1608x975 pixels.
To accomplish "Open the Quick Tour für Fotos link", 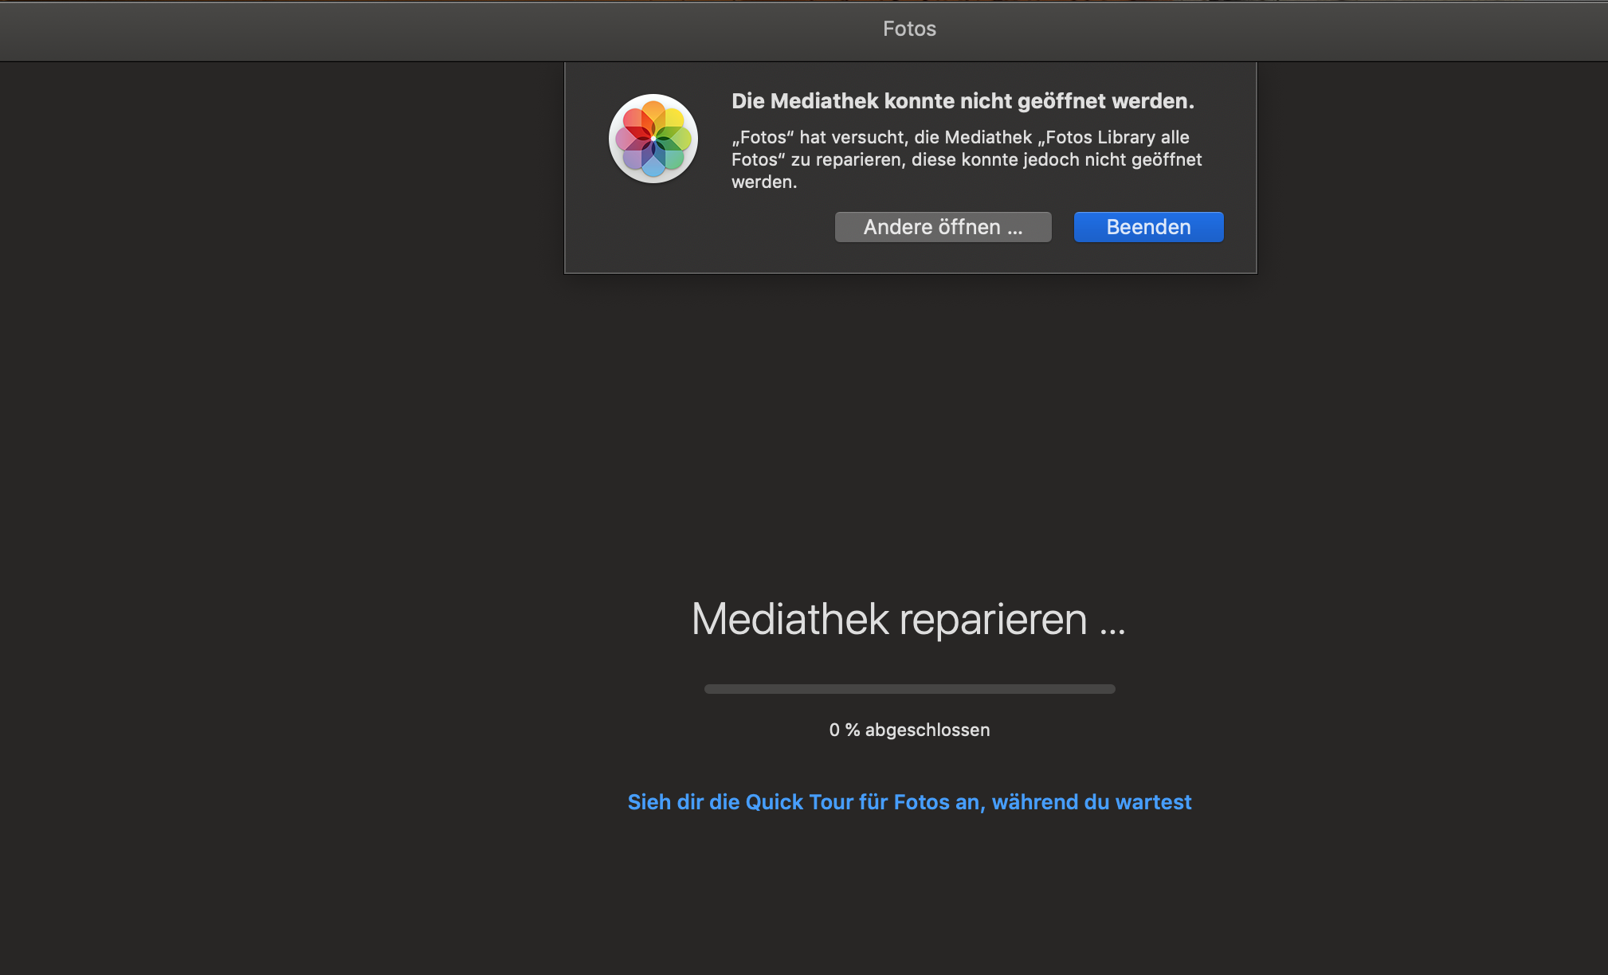I will 909,802.
